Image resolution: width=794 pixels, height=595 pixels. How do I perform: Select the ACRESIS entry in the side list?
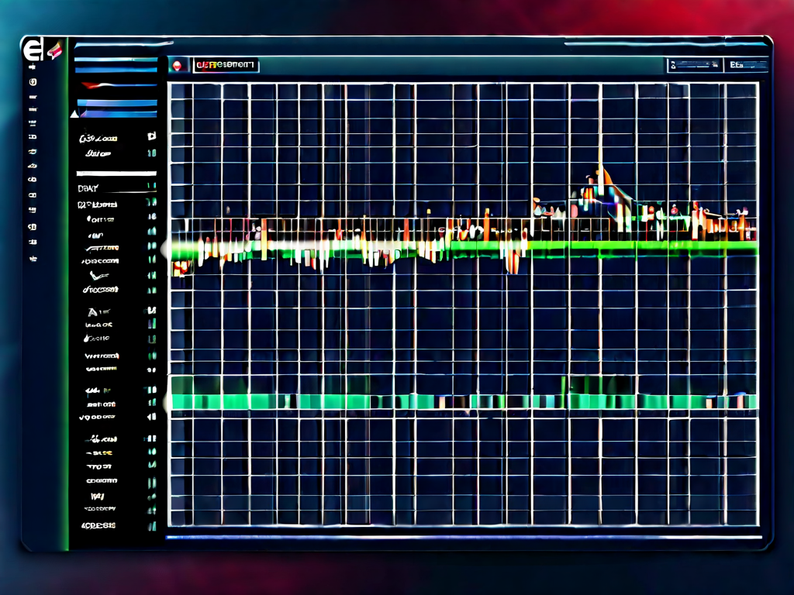click(x=98, y=524)
